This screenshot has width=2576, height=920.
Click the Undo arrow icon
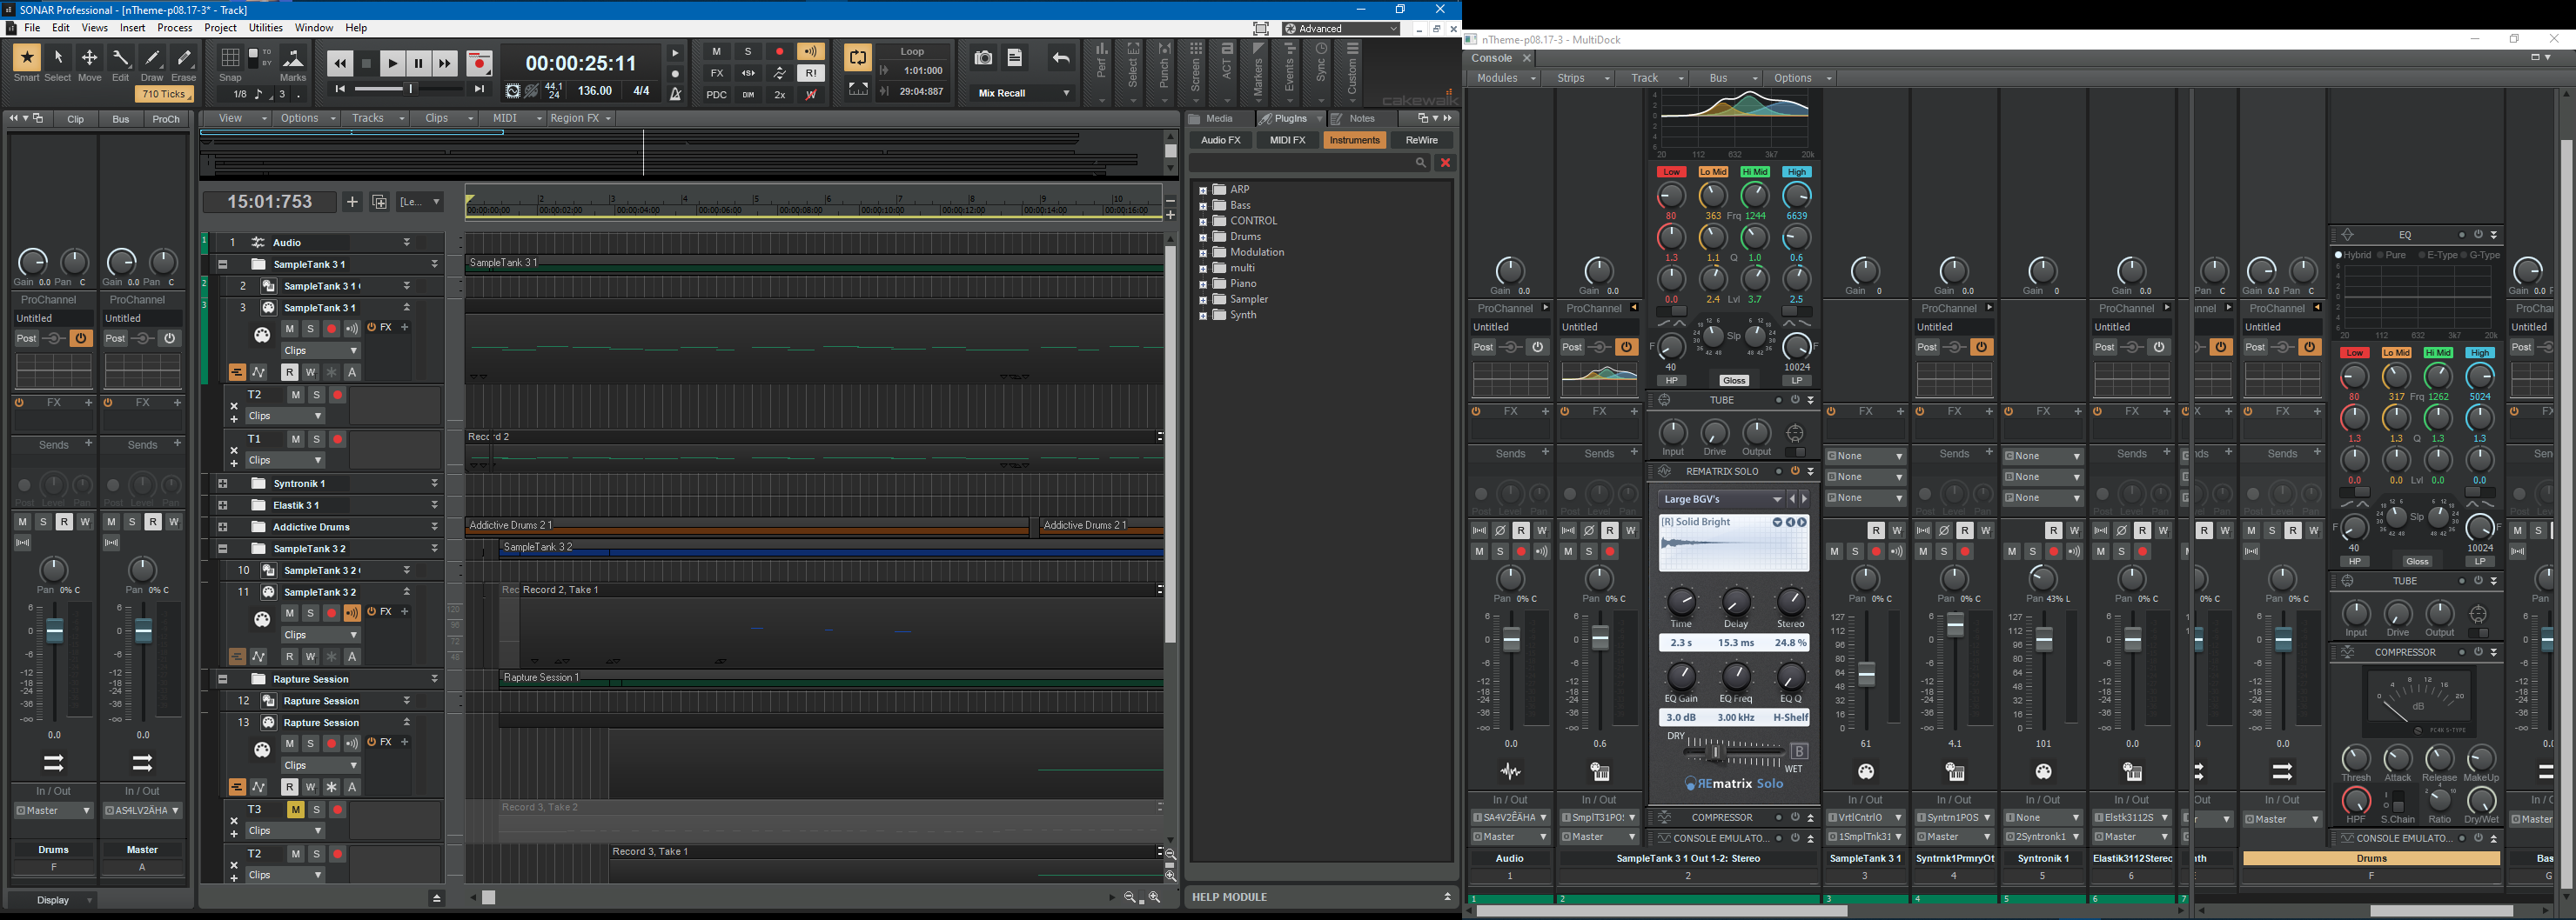tap(1061, 58)
